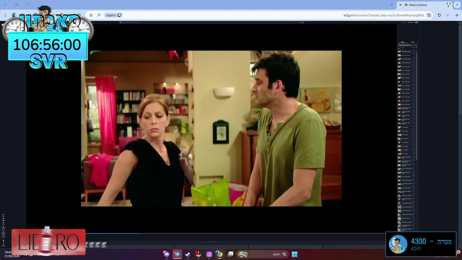Open site information icon beside the URL

(429, 15)
